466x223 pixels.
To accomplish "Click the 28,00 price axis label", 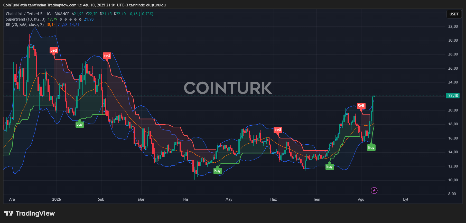I will (453, 54).
